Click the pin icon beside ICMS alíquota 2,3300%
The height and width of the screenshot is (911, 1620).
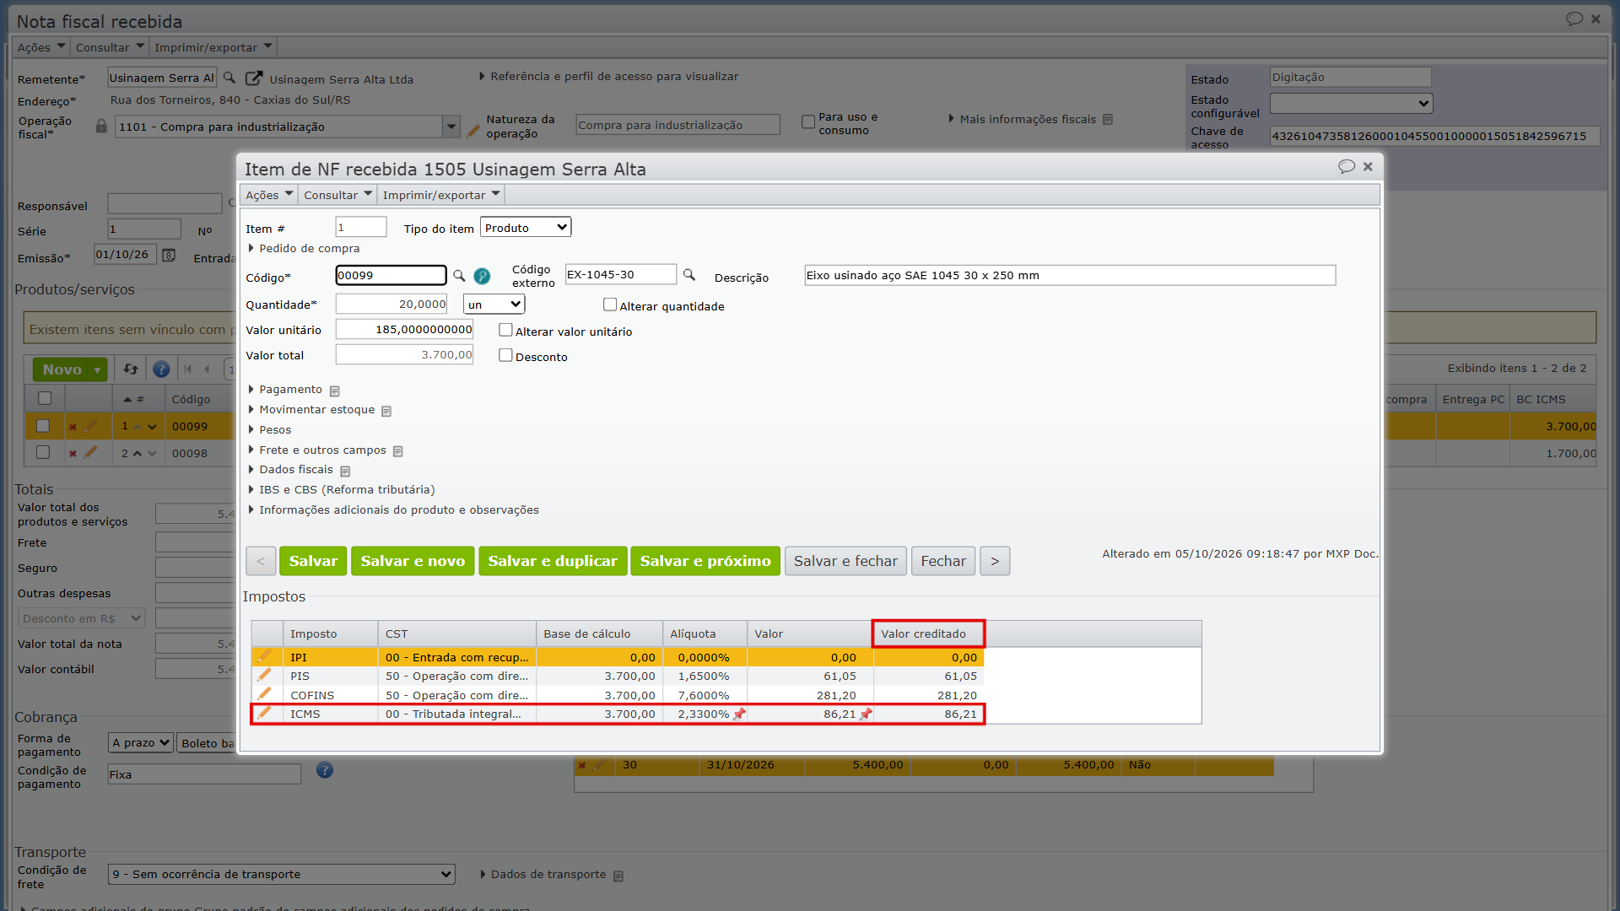tap(739, 714)
